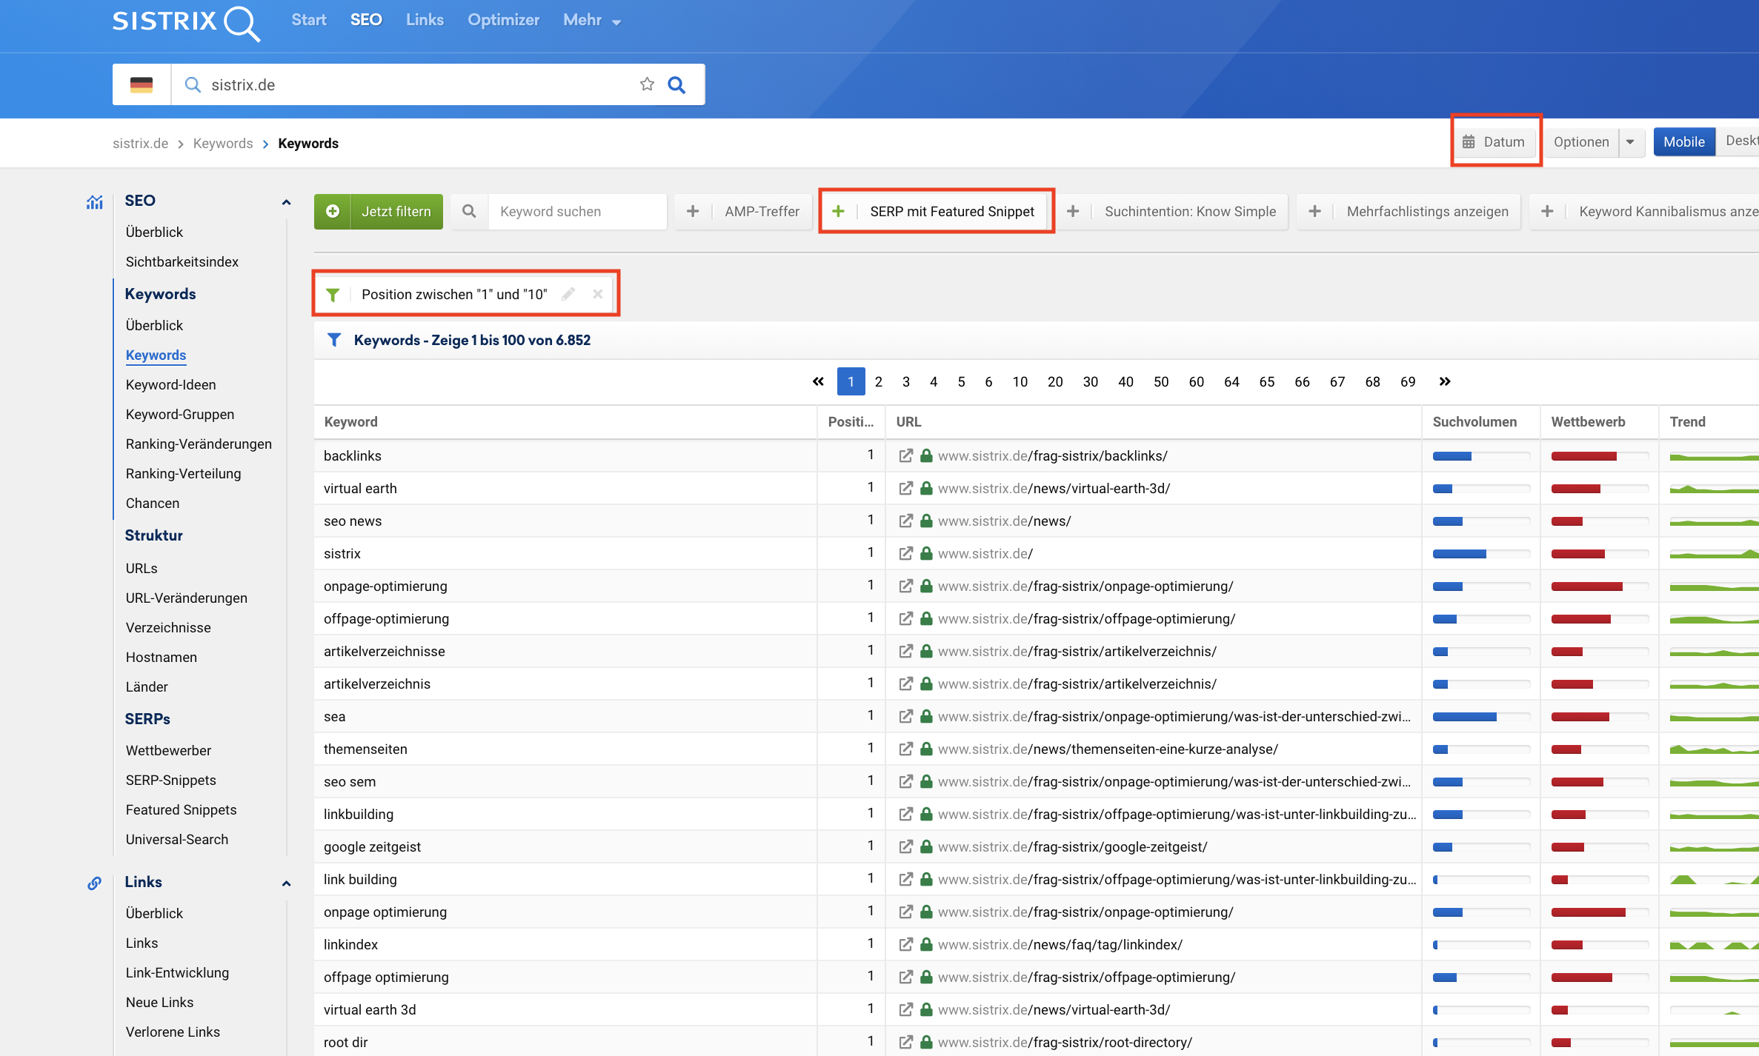The image size is (1759, 1056).
Task: Click the lock icon in onpage-optimierung row
Action: point(926,586)
